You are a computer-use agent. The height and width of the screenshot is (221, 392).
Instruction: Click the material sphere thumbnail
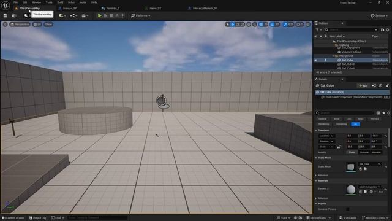coord(351,190)
